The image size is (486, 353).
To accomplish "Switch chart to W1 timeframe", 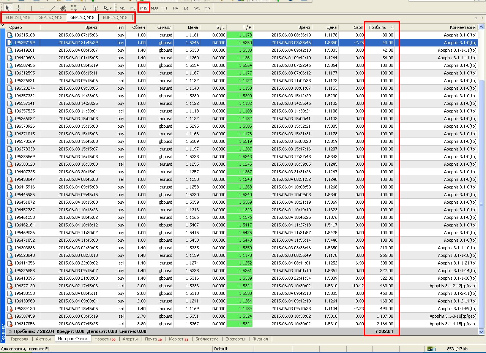I will (197, 8).
